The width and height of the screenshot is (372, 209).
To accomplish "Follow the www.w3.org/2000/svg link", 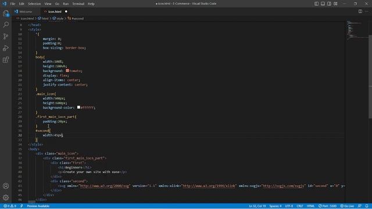I will [105, 186].
